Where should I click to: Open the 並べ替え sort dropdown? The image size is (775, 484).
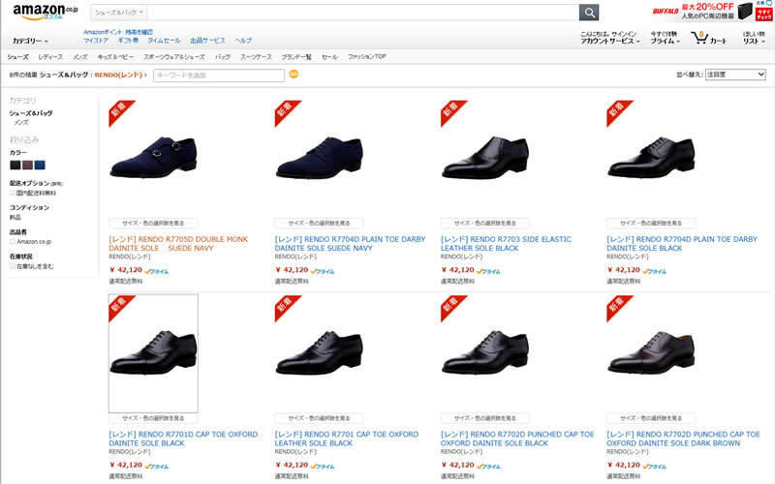734,75
